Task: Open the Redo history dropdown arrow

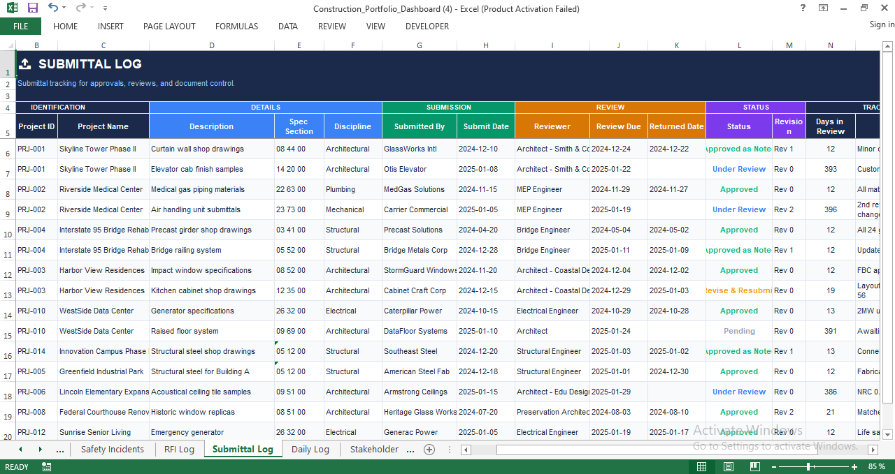Action: click(91, 8)
